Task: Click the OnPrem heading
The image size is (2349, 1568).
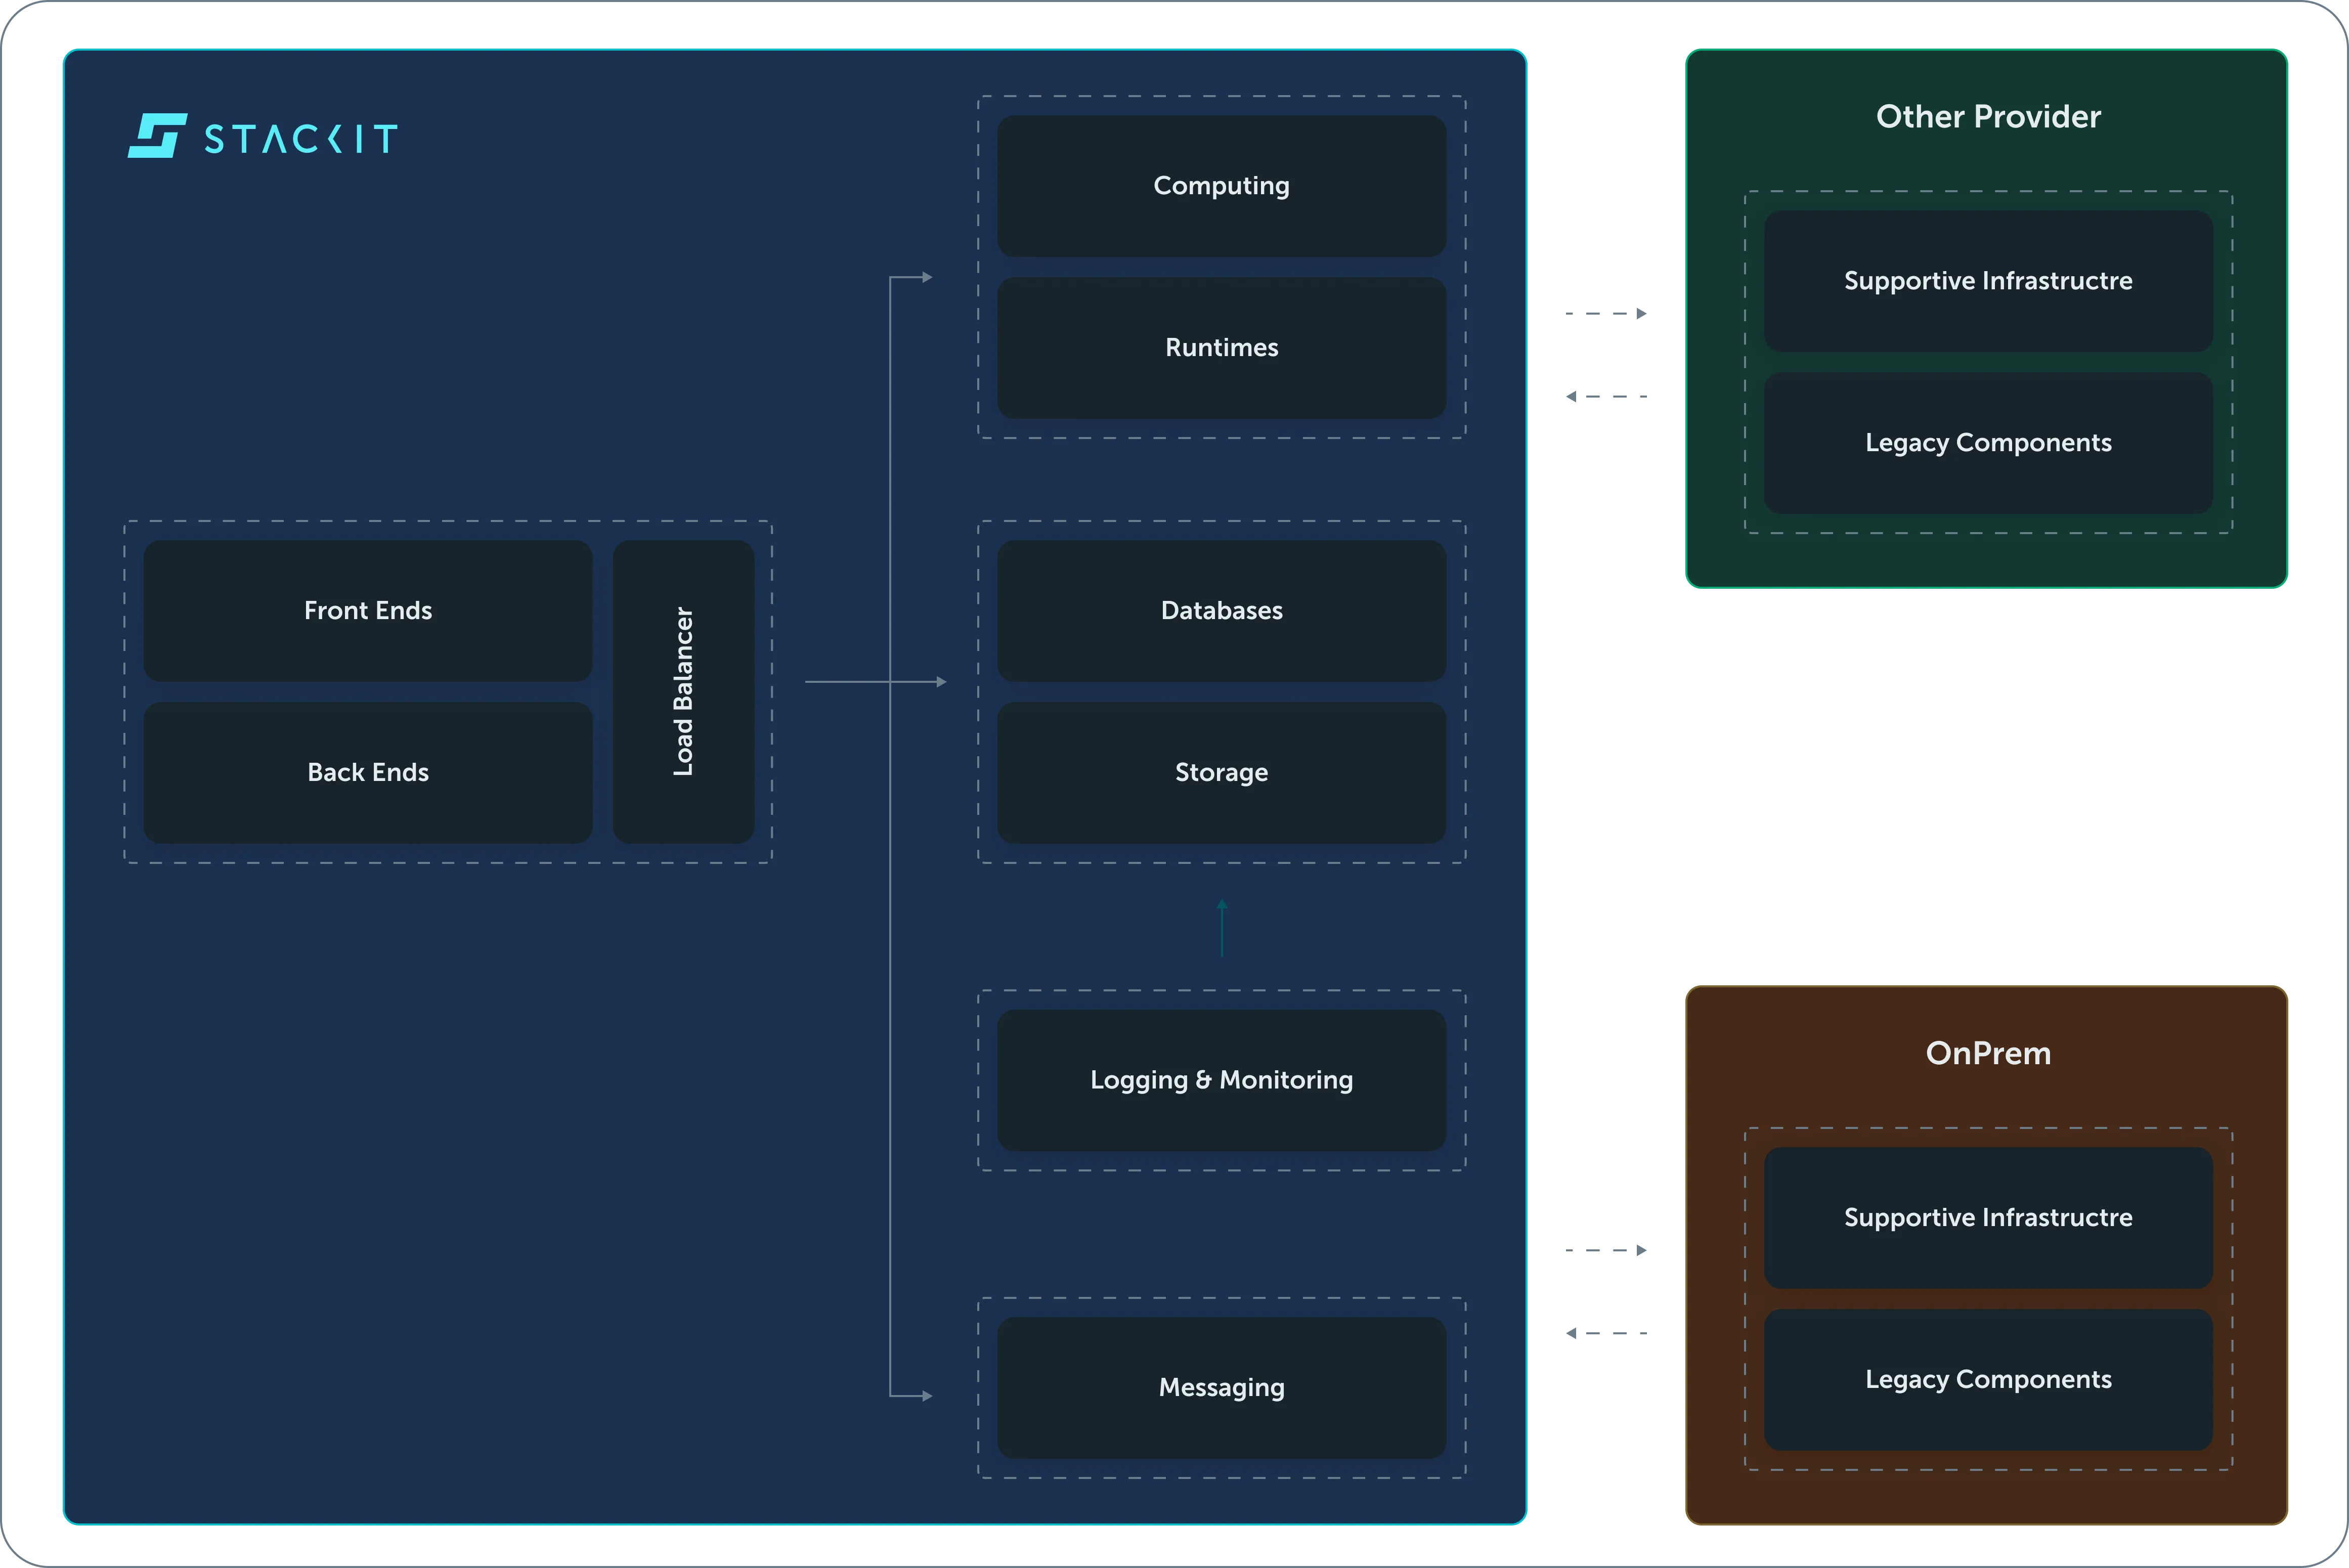Action: click(x=1987, y=1054)
